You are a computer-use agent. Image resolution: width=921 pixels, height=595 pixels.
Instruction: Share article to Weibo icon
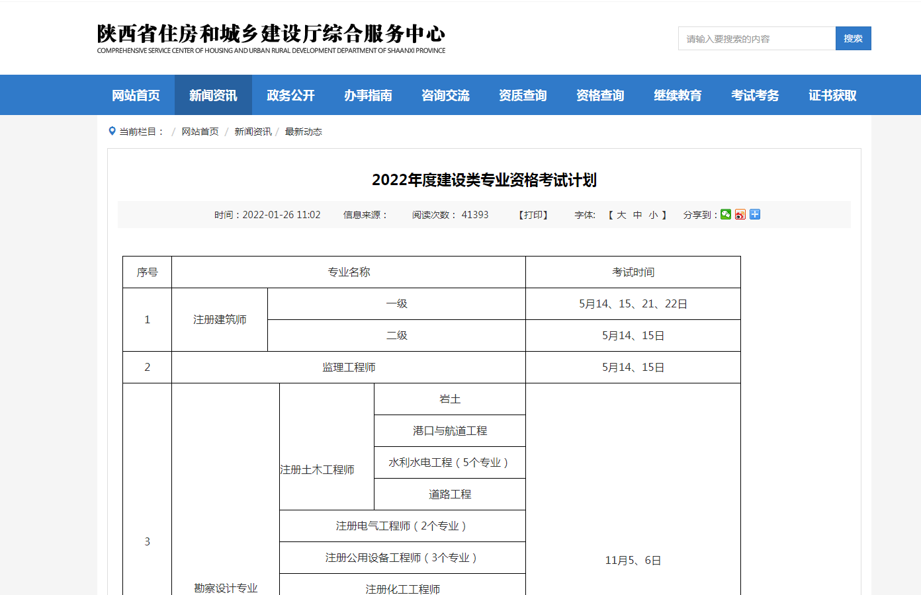(x=740, y=214)
